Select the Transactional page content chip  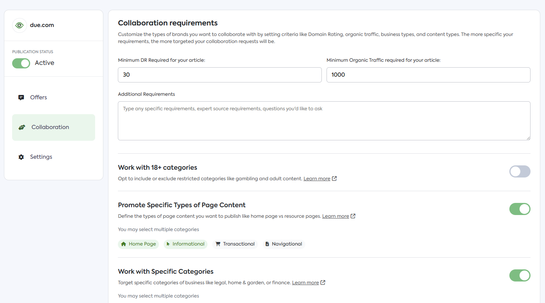pyautogui.click(x=235, y=244)
